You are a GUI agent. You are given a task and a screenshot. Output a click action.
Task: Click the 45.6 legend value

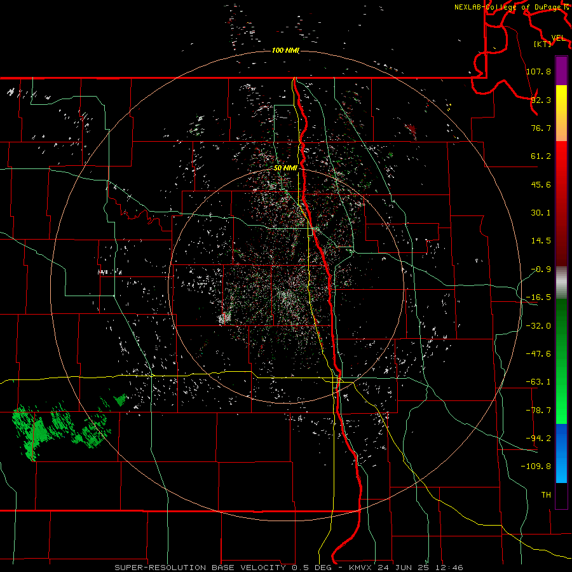coord(541,184)
